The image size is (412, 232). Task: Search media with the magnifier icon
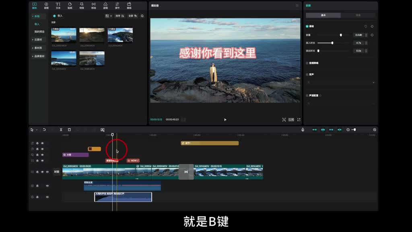click(x=142, y=16)
